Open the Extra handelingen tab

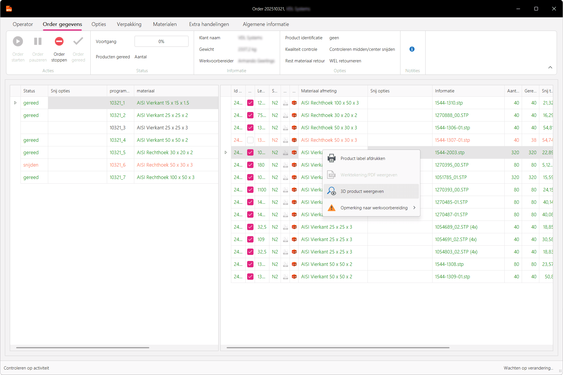[209, 24]
